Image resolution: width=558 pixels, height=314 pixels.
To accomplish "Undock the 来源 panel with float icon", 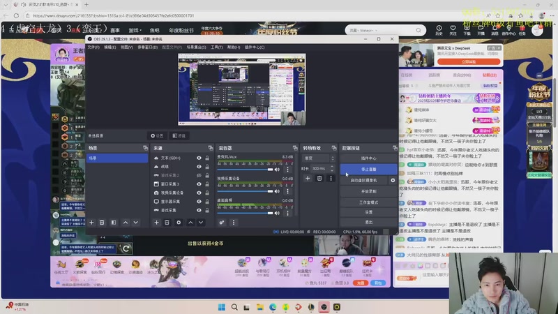I will tap(211, 148).
